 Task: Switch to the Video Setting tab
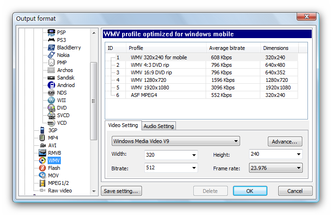(x=123, y=125)
